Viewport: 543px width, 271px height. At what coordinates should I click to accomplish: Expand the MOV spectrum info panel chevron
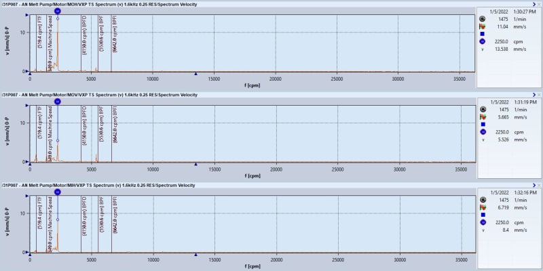[x=534, y=95]
